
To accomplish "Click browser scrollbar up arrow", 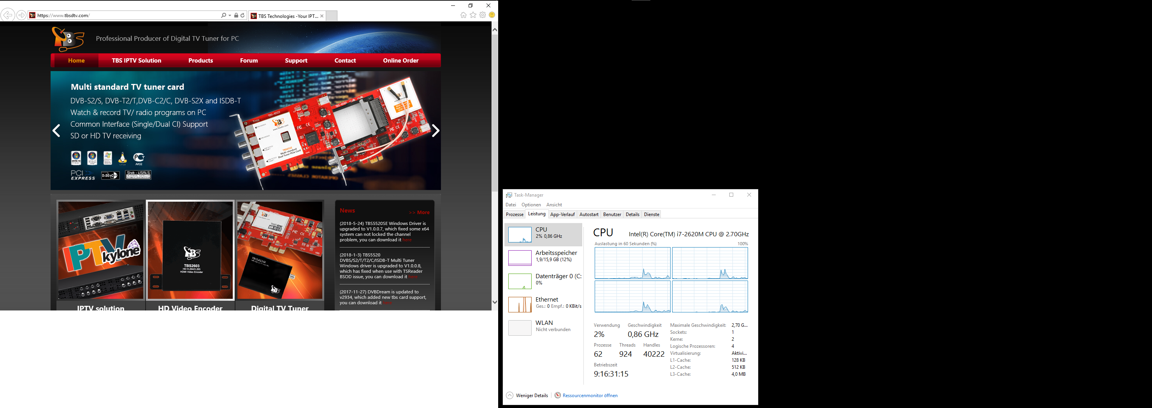I will tap(495, 30).
